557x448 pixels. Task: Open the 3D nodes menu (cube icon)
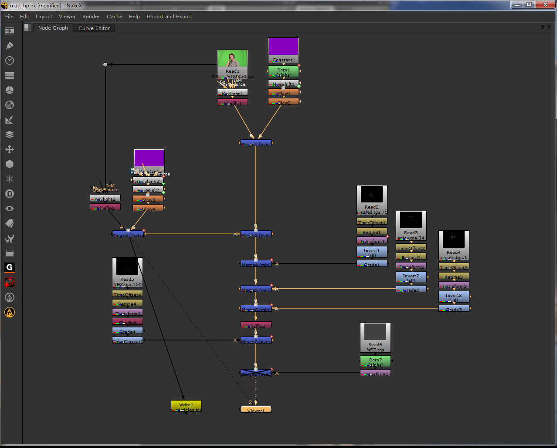[x=9, y=164]
